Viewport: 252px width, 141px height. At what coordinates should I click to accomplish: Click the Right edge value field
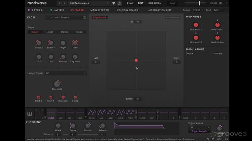[177, 62]
